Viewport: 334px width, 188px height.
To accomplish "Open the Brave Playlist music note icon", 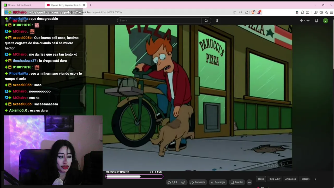I will coord(316,12).
